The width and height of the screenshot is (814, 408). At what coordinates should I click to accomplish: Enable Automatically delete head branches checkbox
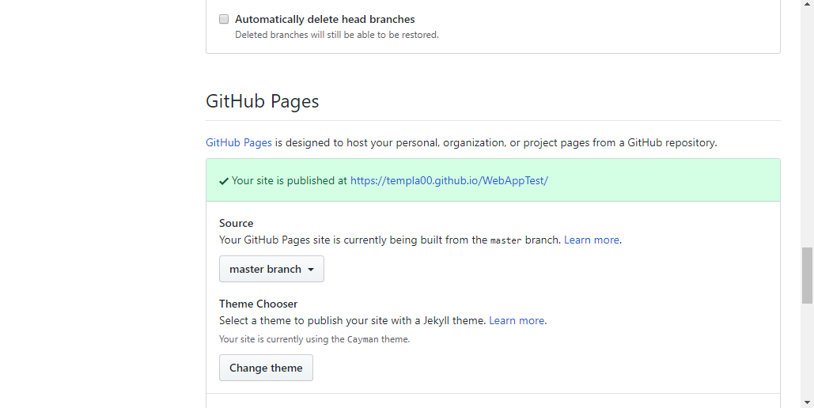pos(224,19)
